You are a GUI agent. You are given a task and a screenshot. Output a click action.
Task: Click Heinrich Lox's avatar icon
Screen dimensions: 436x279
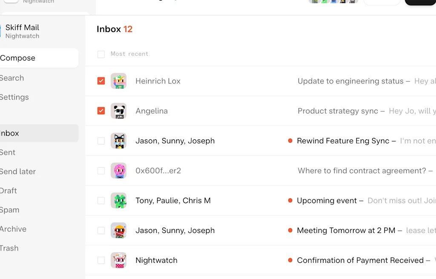coord(118,81)
